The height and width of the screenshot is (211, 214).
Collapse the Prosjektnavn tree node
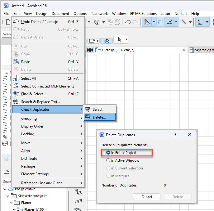(5, 189)
